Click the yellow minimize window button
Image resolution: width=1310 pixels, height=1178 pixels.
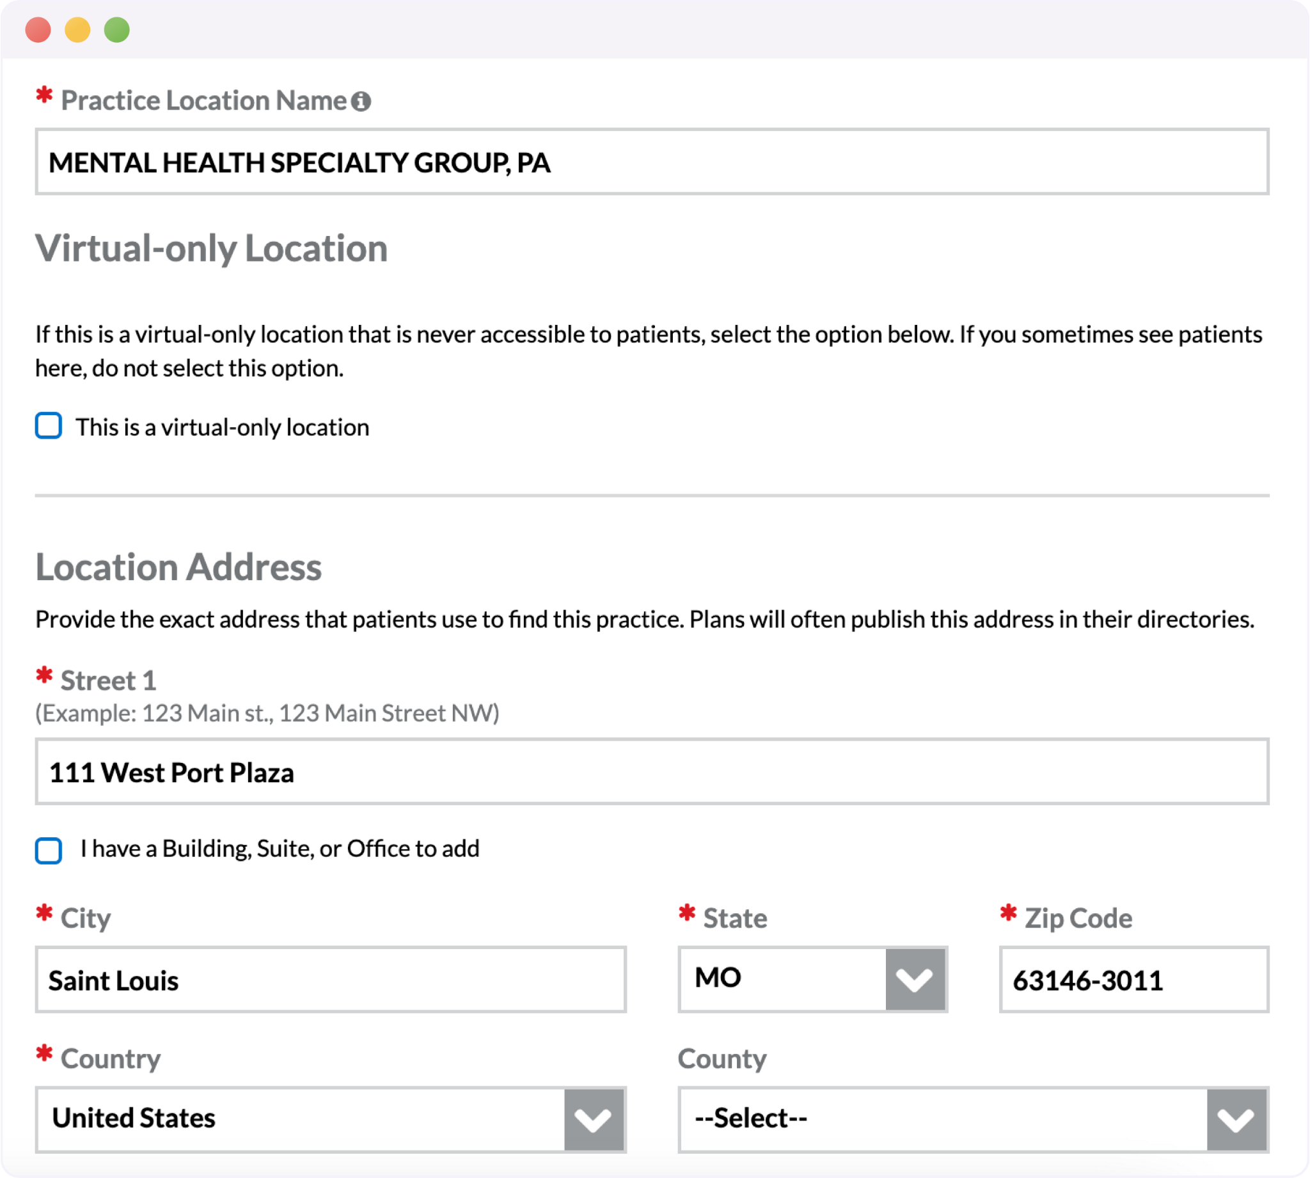coord(77,30)
